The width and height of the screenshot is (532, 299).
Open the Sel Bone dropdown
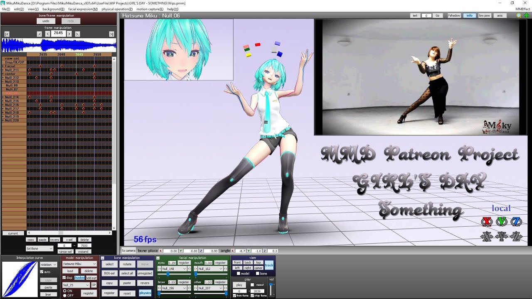coord(40,248)
